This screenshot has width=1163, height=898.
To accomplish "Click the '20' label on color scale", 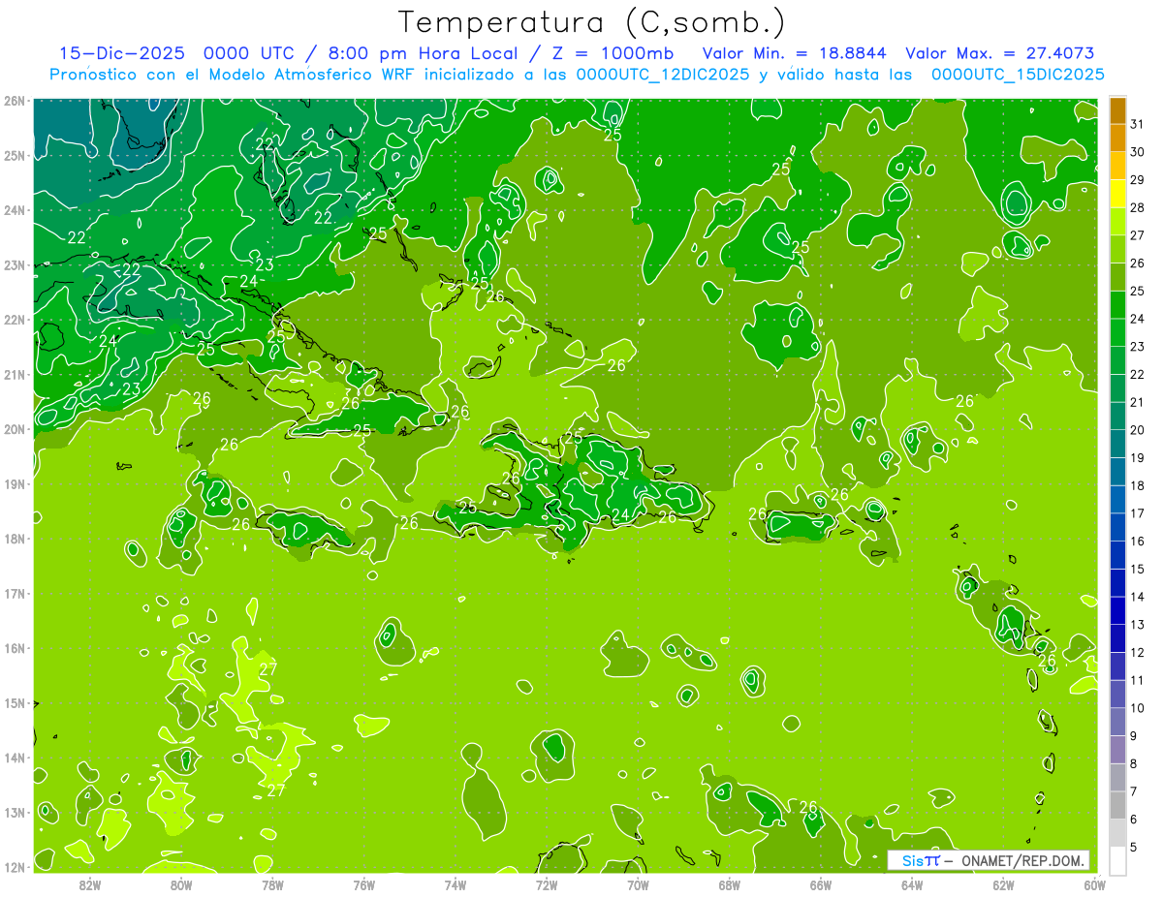I will (x=1137, y=430).
